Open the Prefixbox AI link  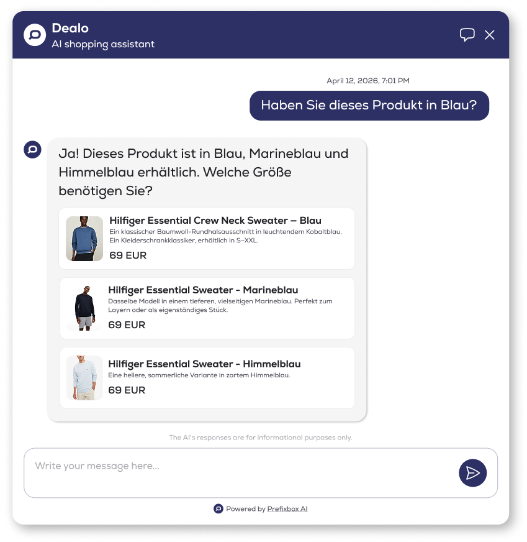pos(287,508)
